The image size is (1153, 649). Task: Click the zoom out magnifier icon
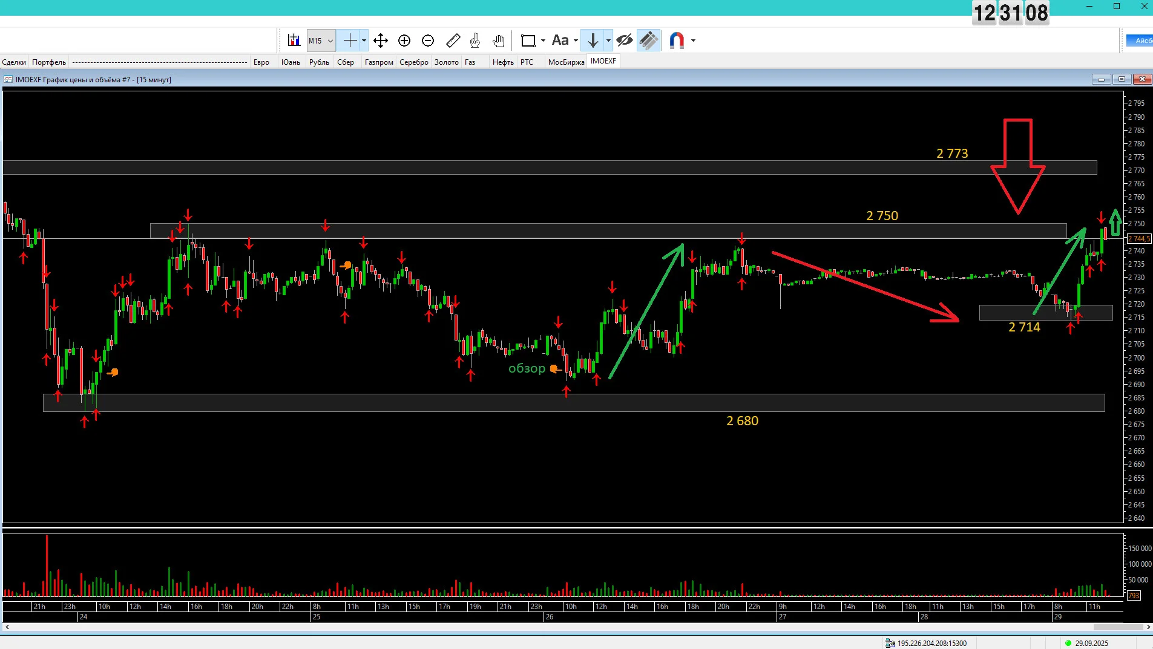pos(428,41)
